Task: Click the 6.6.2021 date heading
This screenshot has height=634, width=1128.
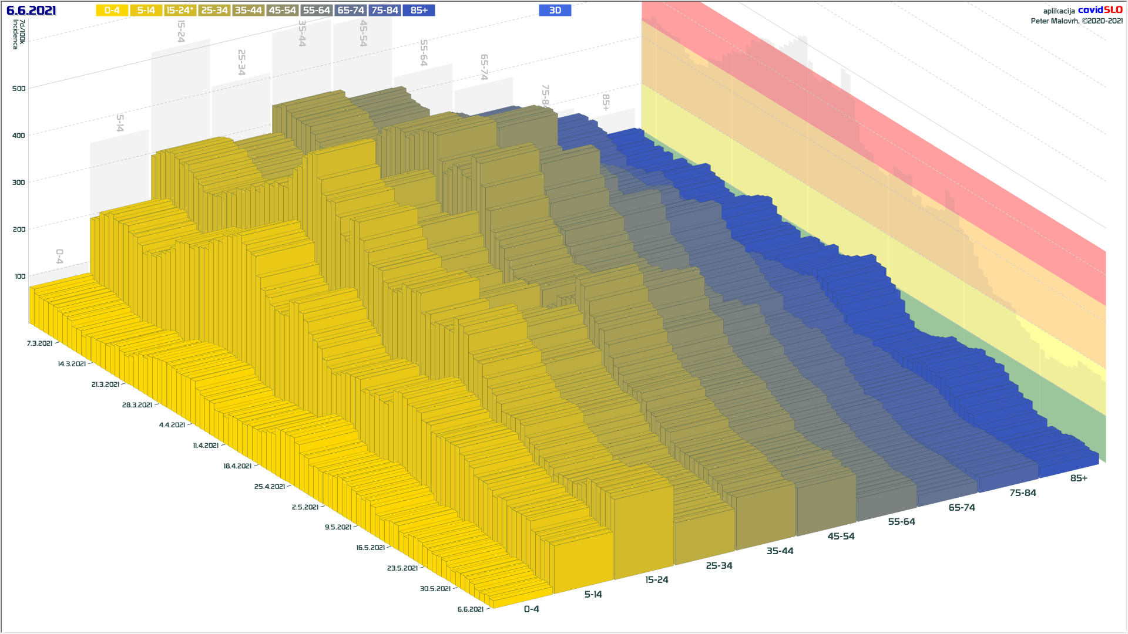Action: point(31,11)
